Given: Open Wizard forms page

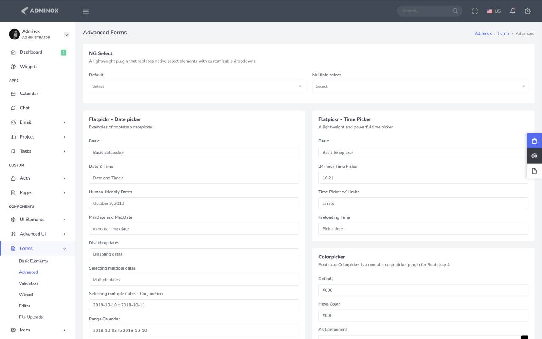Looking at the screenshot, I should [x=26, y=295].
